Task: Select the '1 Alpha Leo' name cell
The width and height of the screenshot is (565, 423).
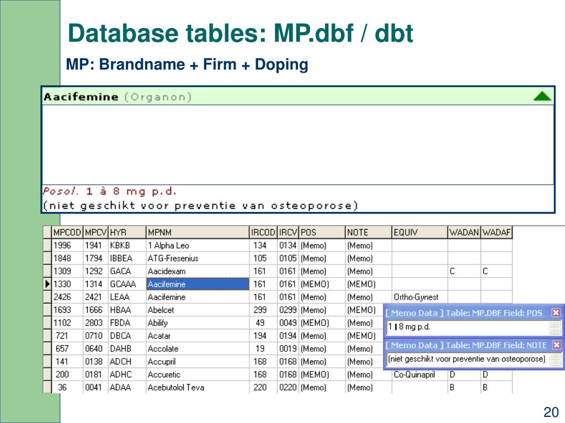Action: (198, 245)
